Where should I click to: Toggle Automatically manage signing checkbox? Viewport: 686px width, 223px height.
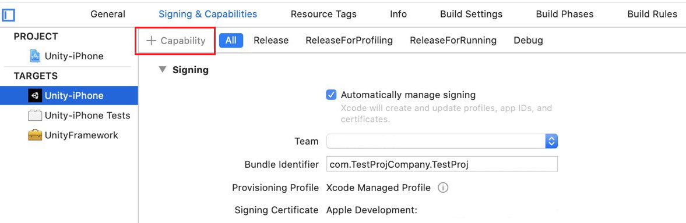[331, 95]
